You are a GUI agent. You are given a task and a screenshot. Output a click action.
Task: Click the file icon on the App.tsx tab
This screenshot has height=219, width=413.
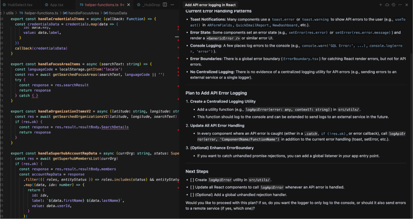[x=47, y=5]
